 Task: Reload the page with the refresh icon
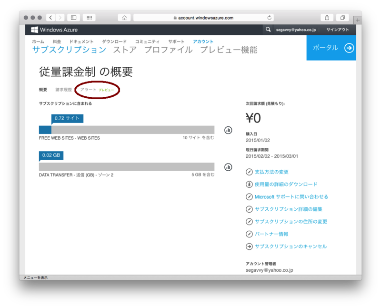pos(269,18)
